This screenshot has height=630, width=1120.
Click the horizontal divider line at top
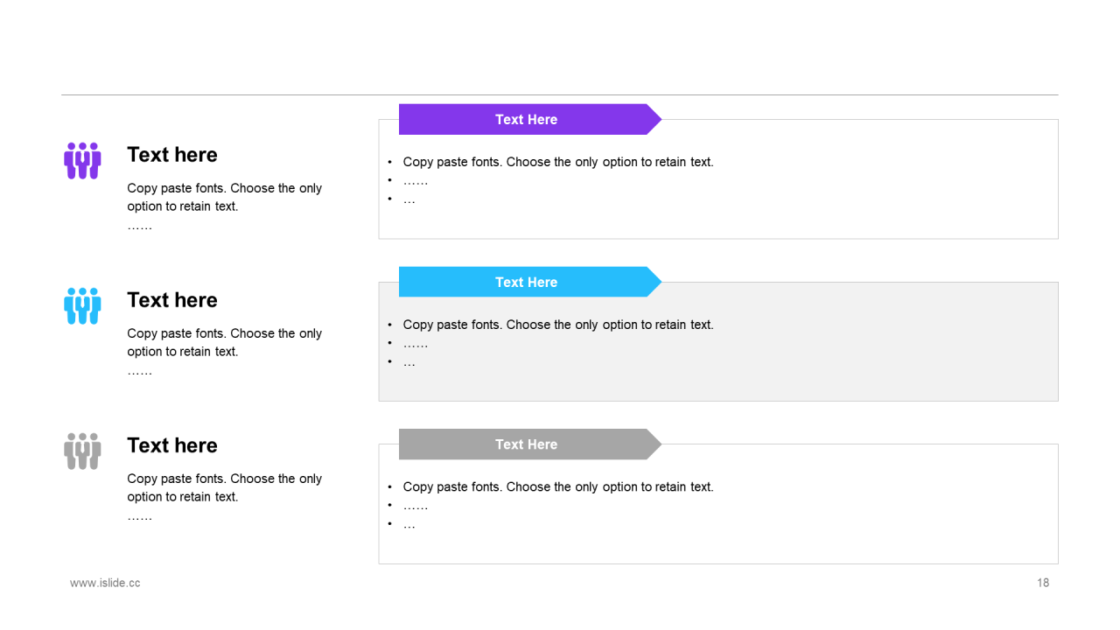pos(560,94)
